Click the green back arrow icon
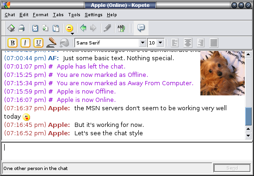The image size is (254, 176). 83,28
